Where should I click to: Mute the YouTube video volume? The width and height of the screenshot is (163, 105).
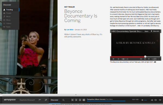[x=118, y=59]
